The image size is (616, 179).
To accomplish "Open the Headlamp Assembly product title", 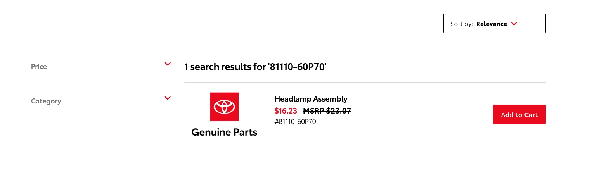I will (311, 99).
